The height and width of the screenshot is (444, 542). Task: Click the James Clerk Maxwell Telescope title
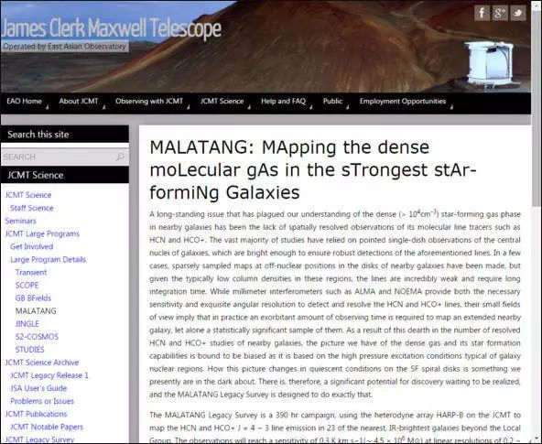pos(111,28)
